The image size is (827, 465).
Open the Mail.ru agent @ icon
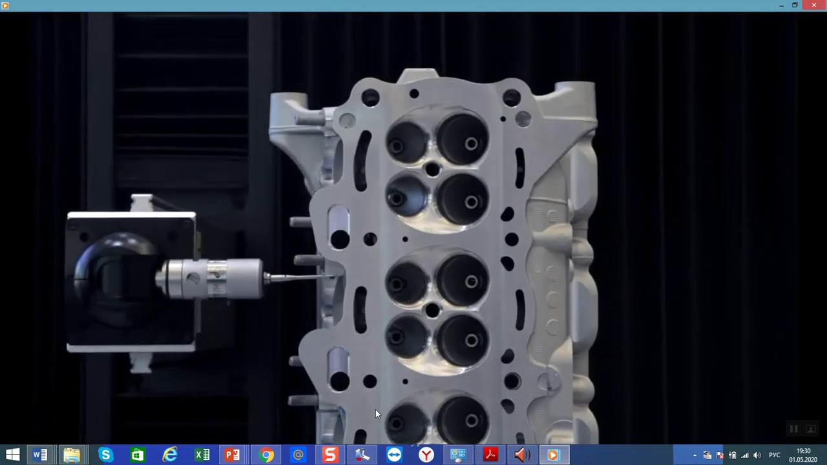click(298, 455)
